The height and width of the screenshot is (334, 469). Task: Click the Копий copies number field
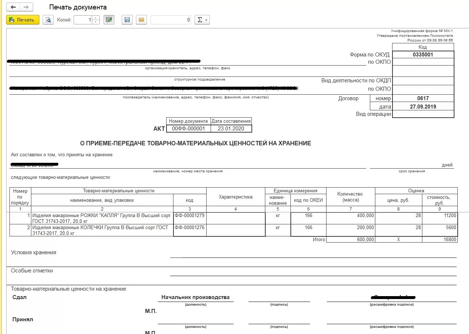click(x=83, y=20)
